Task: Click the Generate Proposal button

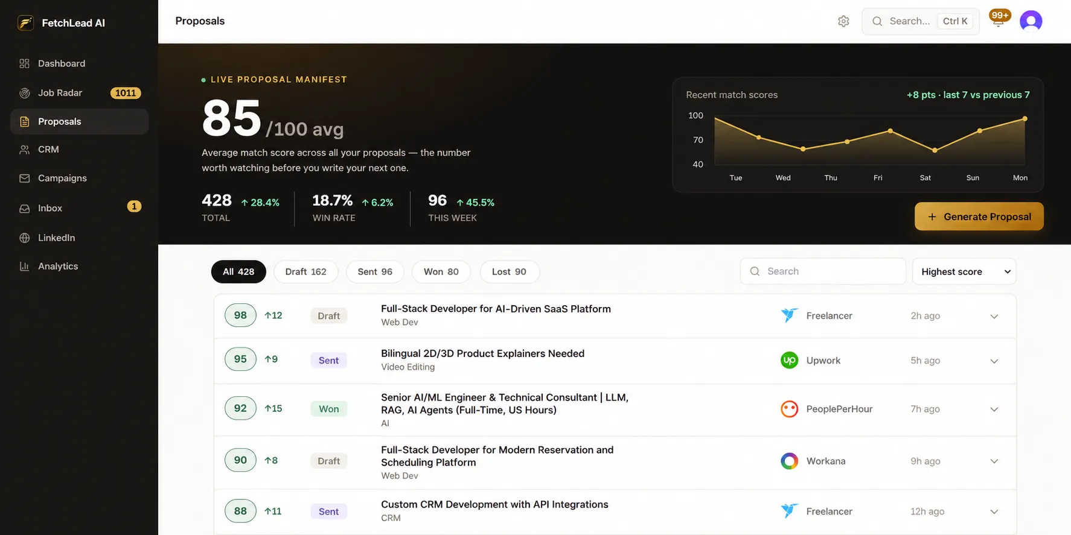Action: pyautogui.click(x=979, y=217)
